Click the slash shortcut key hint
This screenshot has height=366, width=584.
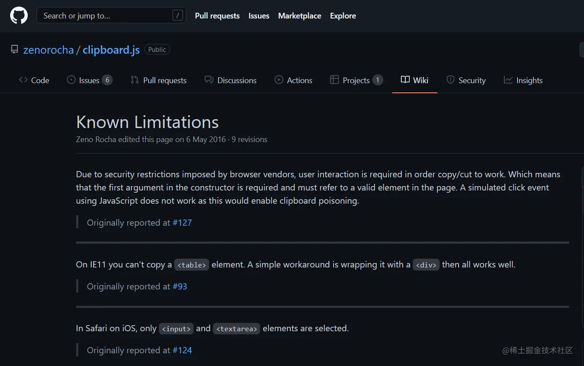(x=177, y=16)
